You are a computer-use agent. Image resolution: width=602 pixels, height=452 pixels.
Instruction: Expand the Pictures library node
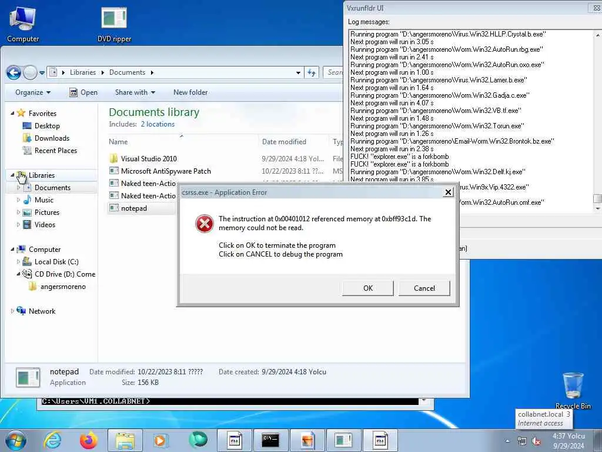[x=18, y=212]
